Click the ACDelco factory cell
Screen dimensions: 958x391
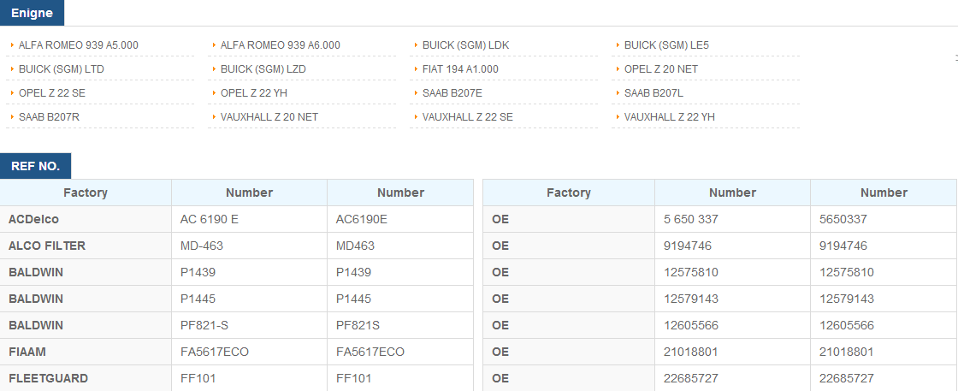pyautogui.click(x=86, y=219)
